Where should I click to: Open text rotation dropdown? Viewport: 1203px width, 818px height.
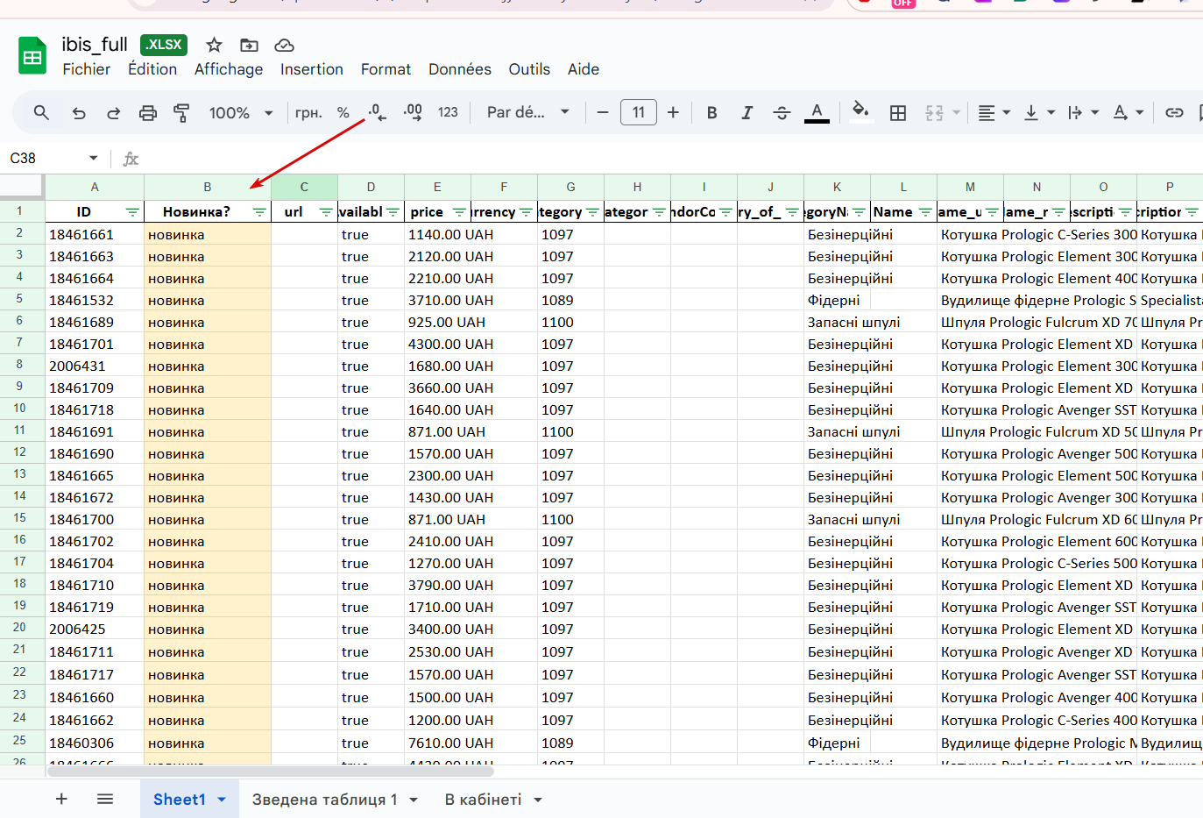pyautogui.click(x=1128, y=112)
